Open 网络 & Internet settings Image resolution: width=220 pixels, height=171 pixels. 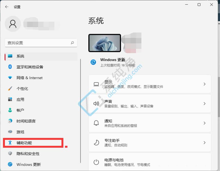pyautogui.click(x=41, y=78)
